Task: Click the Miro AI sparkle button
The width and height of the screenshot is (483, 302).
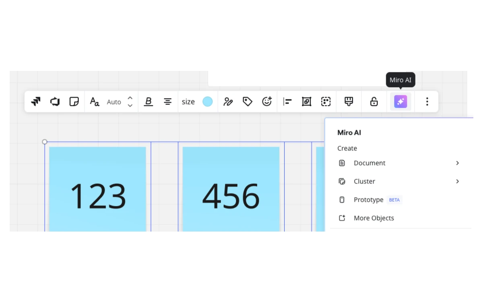Action: (x=400, y=101)
